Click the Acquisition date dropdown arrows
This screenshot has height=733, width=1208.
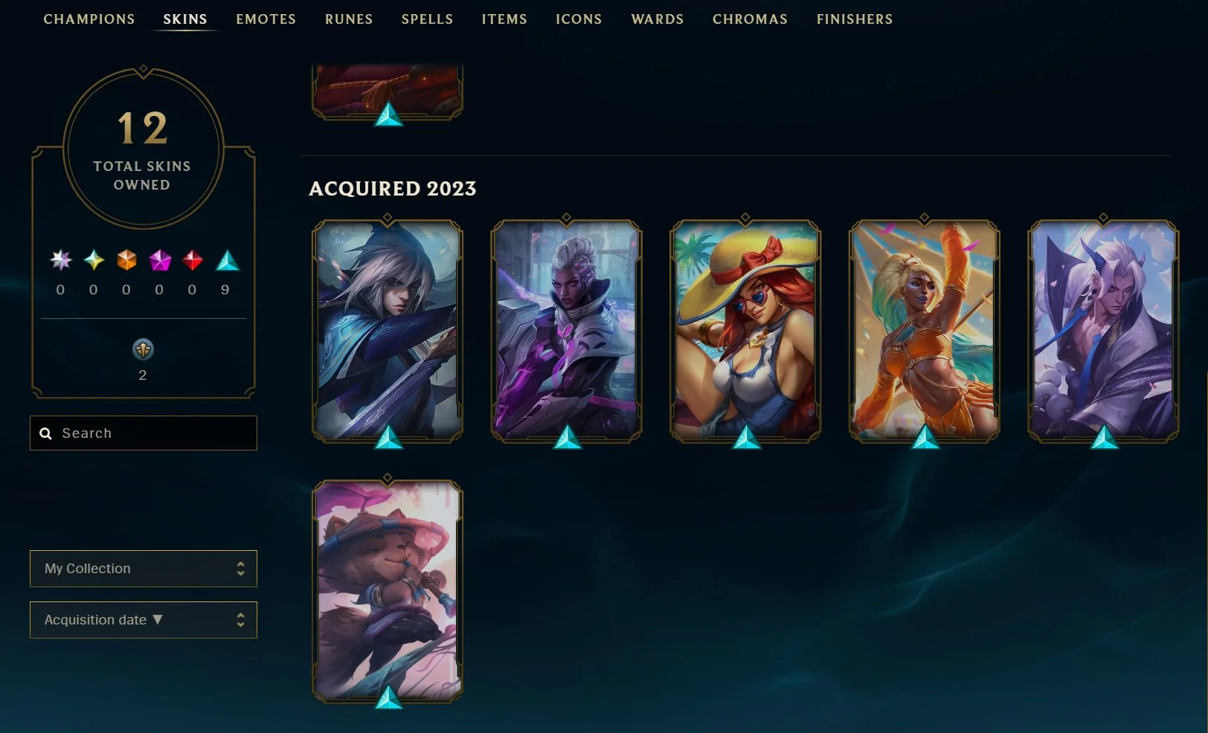coord(240,620)
